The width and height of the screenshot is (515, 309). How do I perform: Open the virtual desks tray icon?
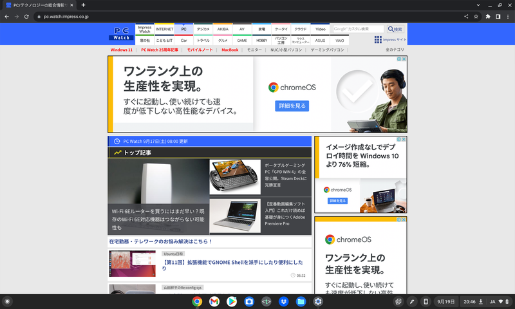click(x=398, y=301)
